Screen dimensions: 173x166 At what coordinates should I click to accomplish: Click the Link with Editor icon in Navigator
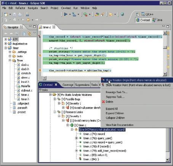click(x=29, y=34)
